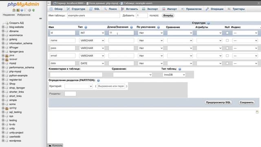Open default value dropdown for name field
Image resolution: width=261 pixels, height=147 pixels.
(x=150, y=40)
